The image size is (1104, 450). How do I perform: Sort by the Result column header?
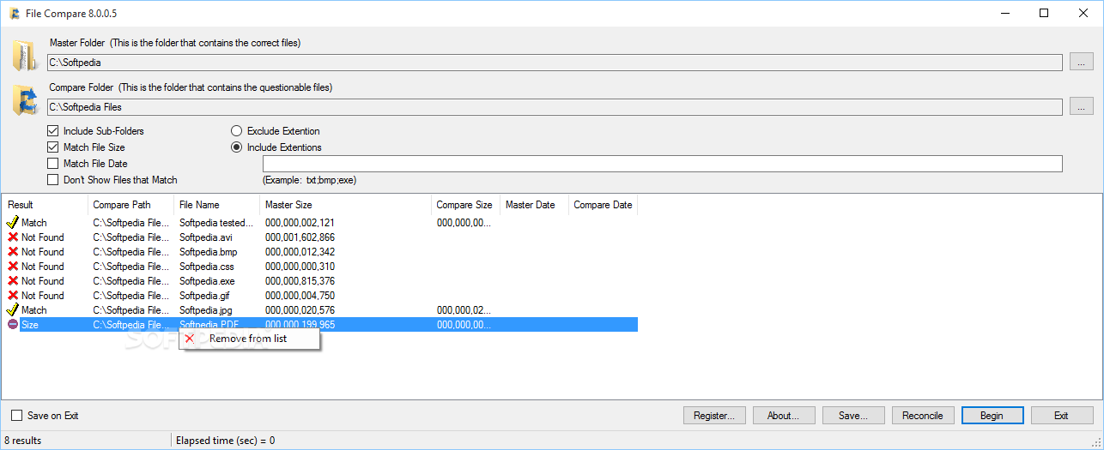pyautogui.click(x=45, y=205)
